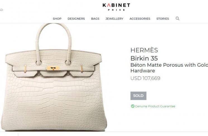Click the Kabinet Prive logo
The height and width of the screenshot is (136, 208).
point(116,7)
